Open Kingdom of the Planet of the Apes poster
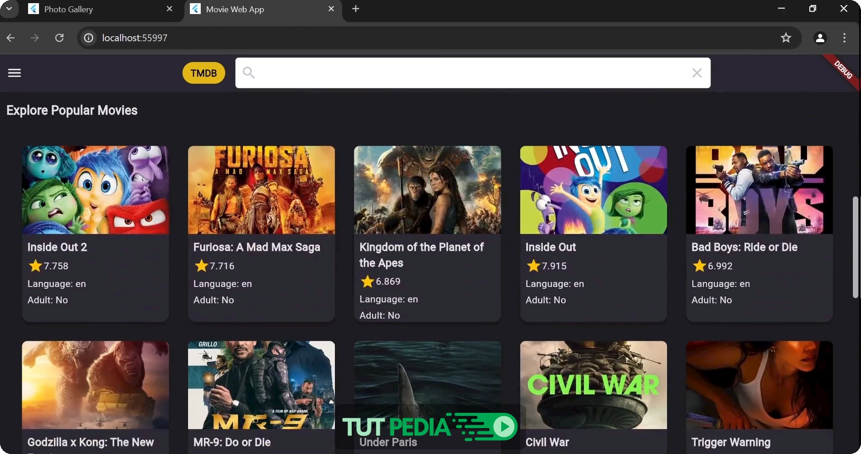This screenshot has width=861, height=454. pyautogui.click(x=427, y=190)
